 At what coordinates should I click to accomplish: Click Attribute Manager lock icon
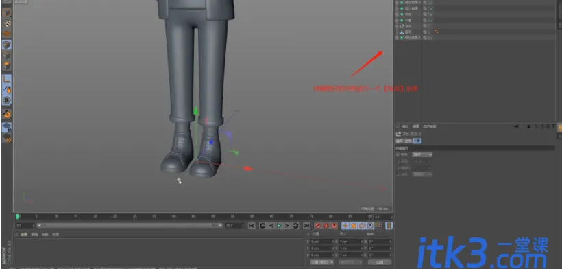(x=543, y=126)
